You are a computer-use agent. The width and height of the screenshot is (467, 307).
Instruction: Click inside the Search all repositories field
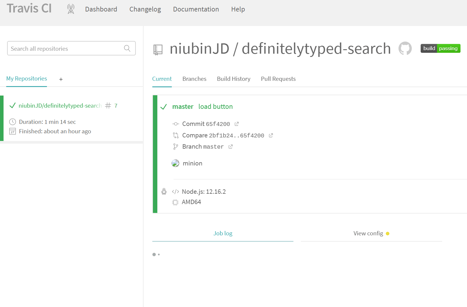coord(65,49)
